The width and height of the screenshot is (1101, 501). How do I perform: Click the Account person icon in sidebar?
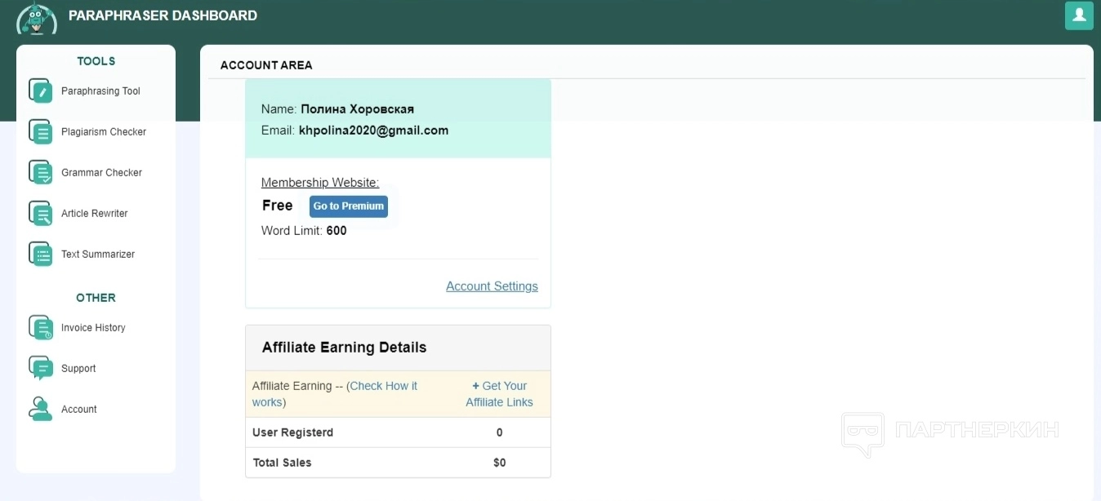tap(41, 409)
